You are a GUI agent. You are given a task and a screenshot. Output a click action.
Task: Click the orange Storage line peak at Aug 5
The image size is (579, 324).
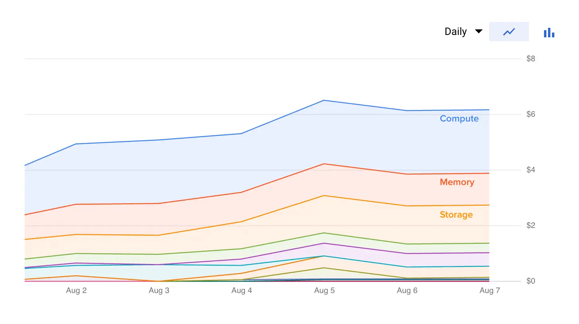pyautogui.click(x=324, y=196)
